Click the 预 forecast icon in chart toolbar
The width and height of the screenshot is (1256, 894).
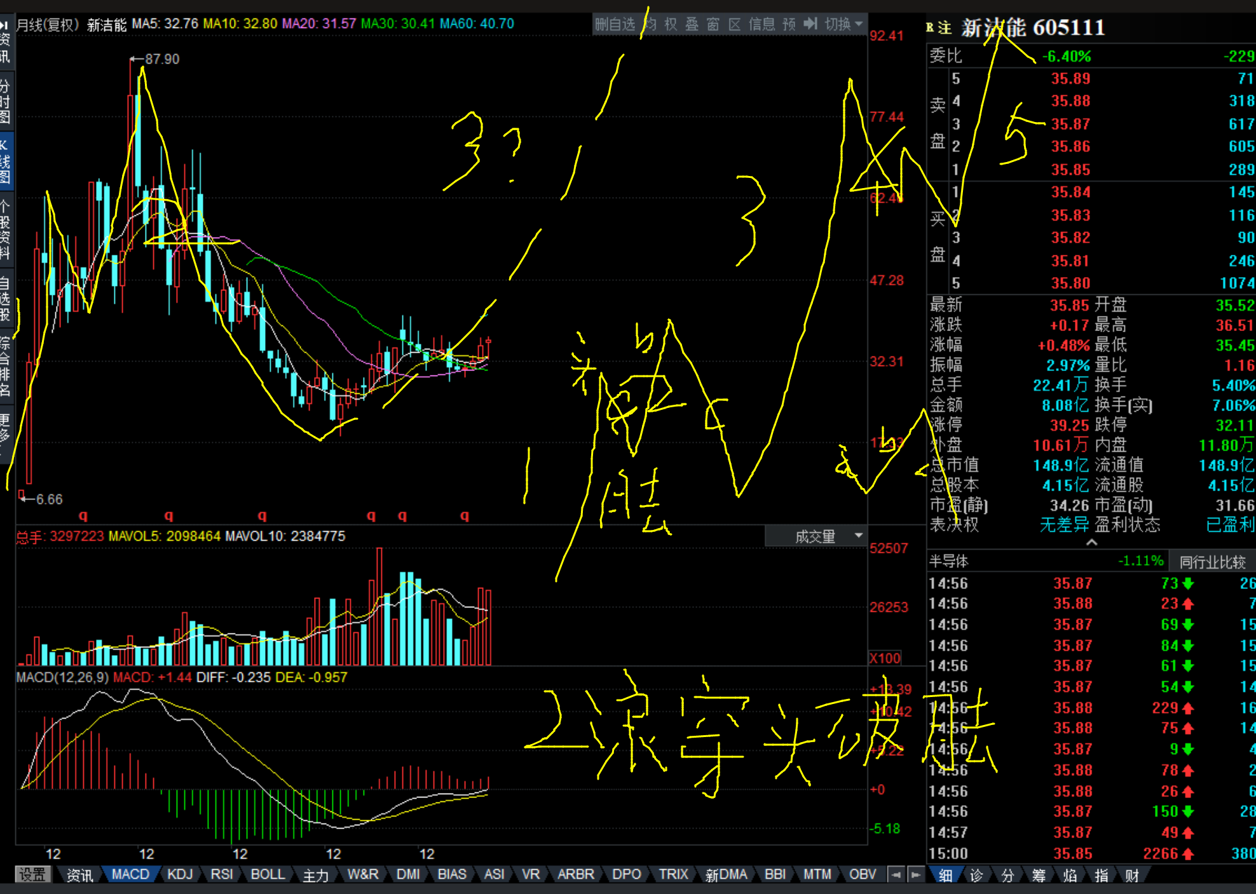coord(789,24)
